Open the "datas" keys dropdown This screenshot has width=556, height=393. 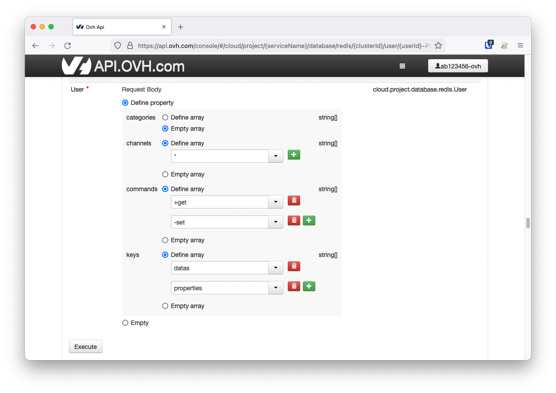coord(276,268)
